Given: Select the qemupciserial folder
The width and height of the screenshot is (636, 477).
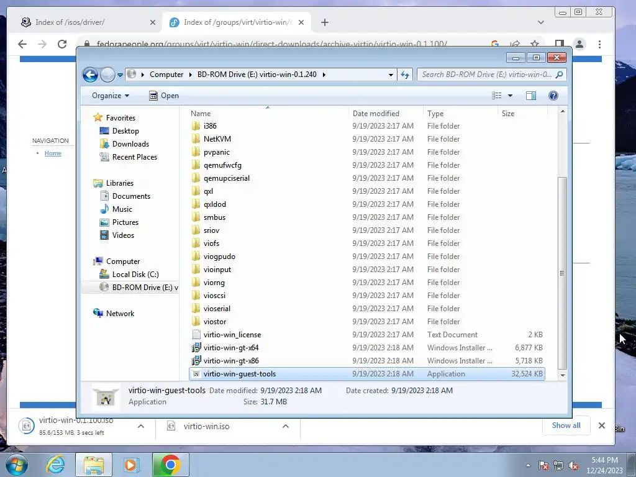Looking at the screenshot, I should tap(226, 178).
